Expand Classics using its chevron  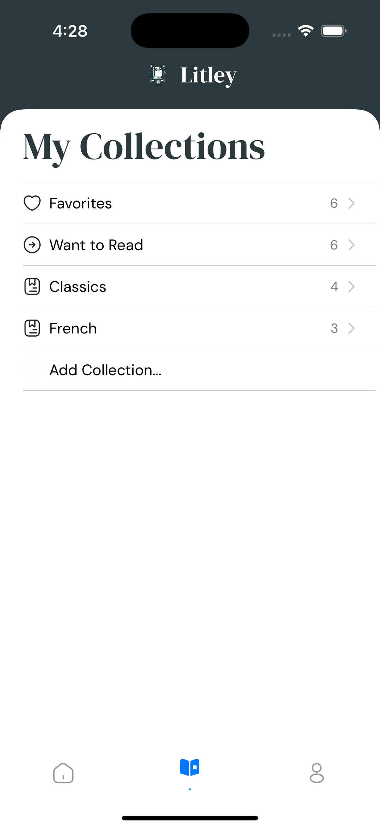(x=351, y=286)
